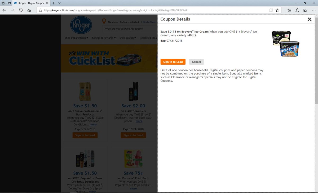
Task: Click the address bar URL
Action: coord(115,10)
